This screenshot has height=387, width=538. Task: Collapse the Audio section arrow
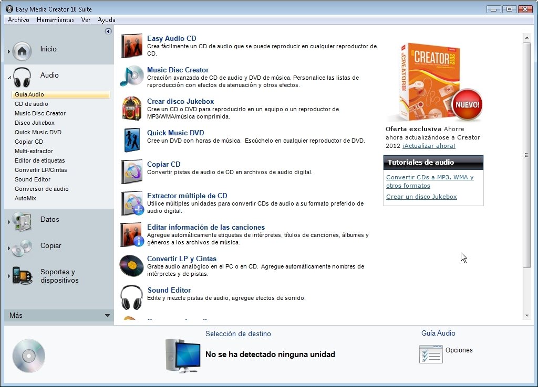point(9,78)
